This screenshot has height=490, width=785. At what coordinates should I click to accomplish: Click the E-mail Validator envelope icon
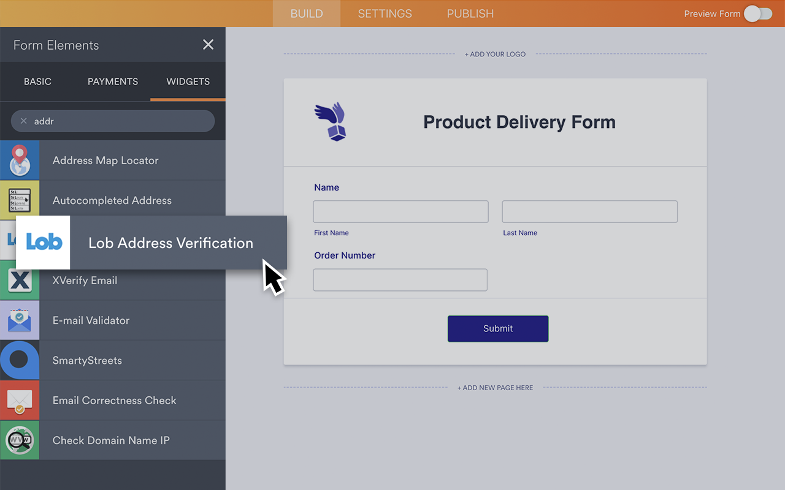pyautogui.click(x=20, y=320)
